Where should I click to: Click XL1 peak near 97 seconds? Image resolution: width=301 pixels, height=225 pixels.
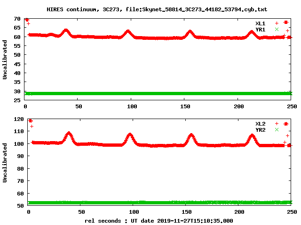tap(128, 31)
